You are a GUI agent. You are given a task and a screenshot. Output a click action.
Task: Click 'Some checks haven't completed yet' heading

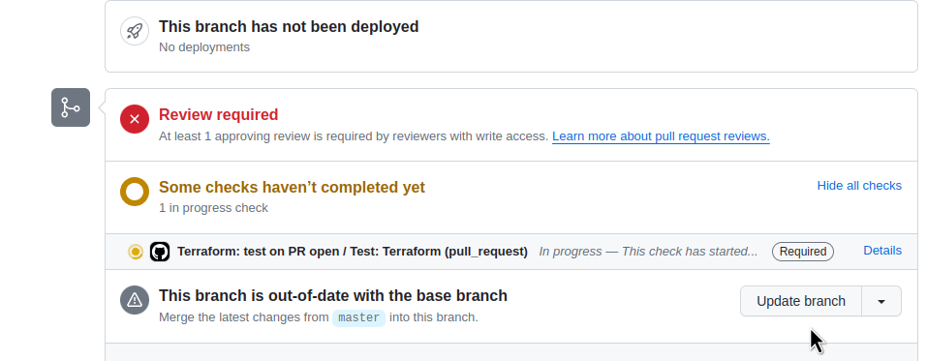293,188
